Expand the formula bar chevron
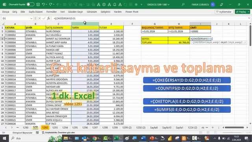The width and height of the screenshot is (252, 142). pos(249,18)
